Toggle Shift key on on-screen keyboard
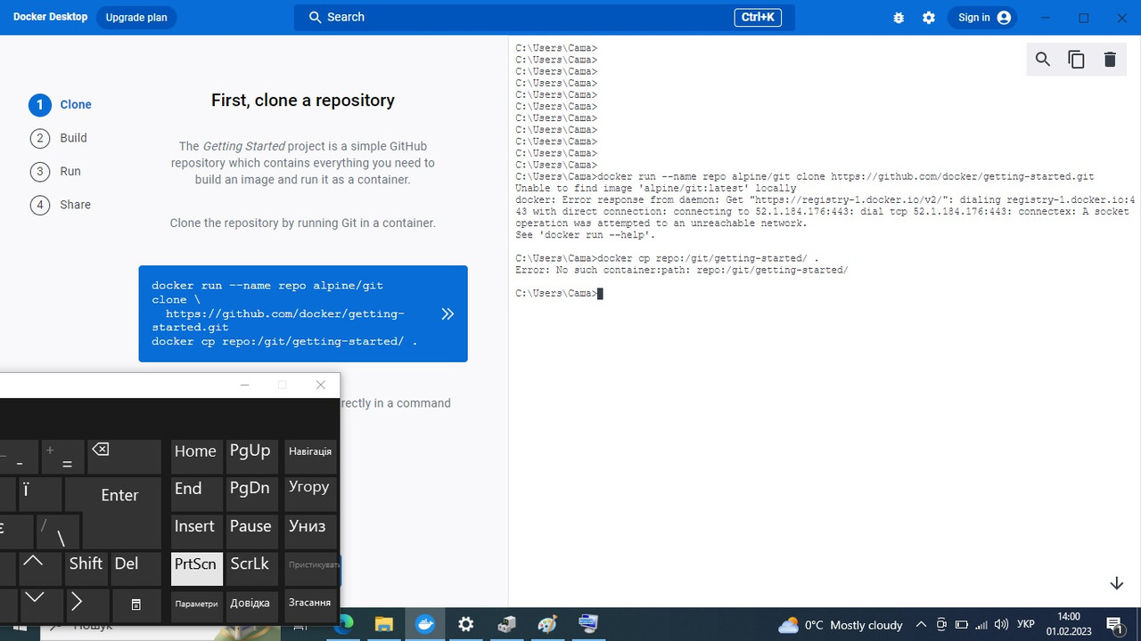1141x641 pixels. coord(86,569)
